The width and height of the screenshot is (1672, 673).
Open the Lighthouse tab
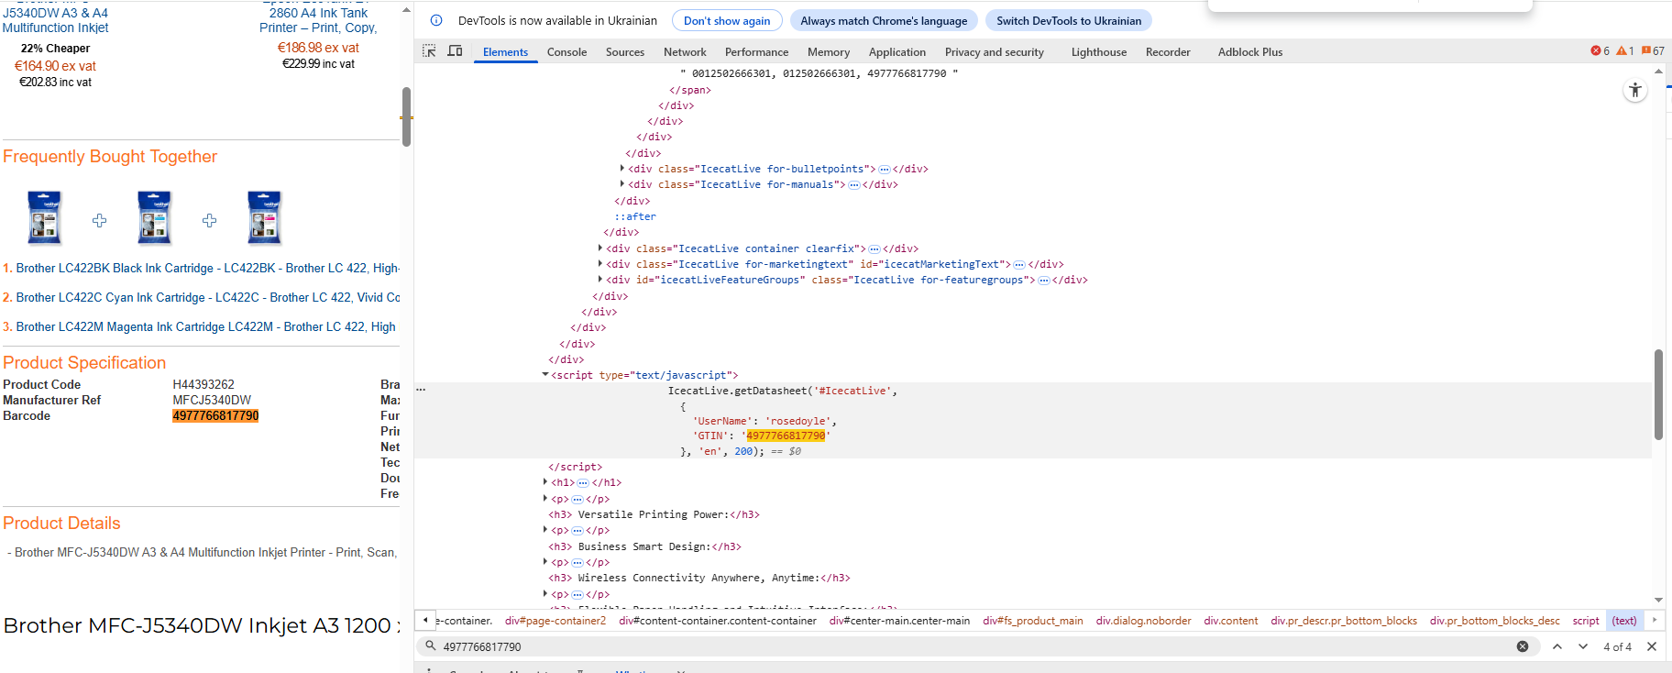(1099, 52)
